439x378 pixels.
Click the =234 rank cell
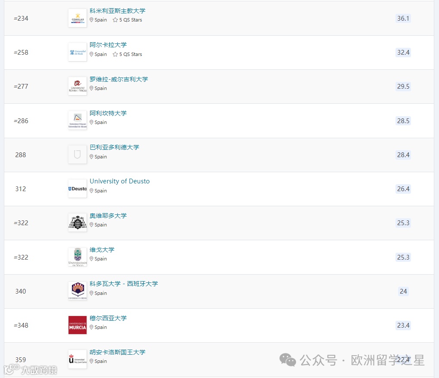[x=20, y=19]
